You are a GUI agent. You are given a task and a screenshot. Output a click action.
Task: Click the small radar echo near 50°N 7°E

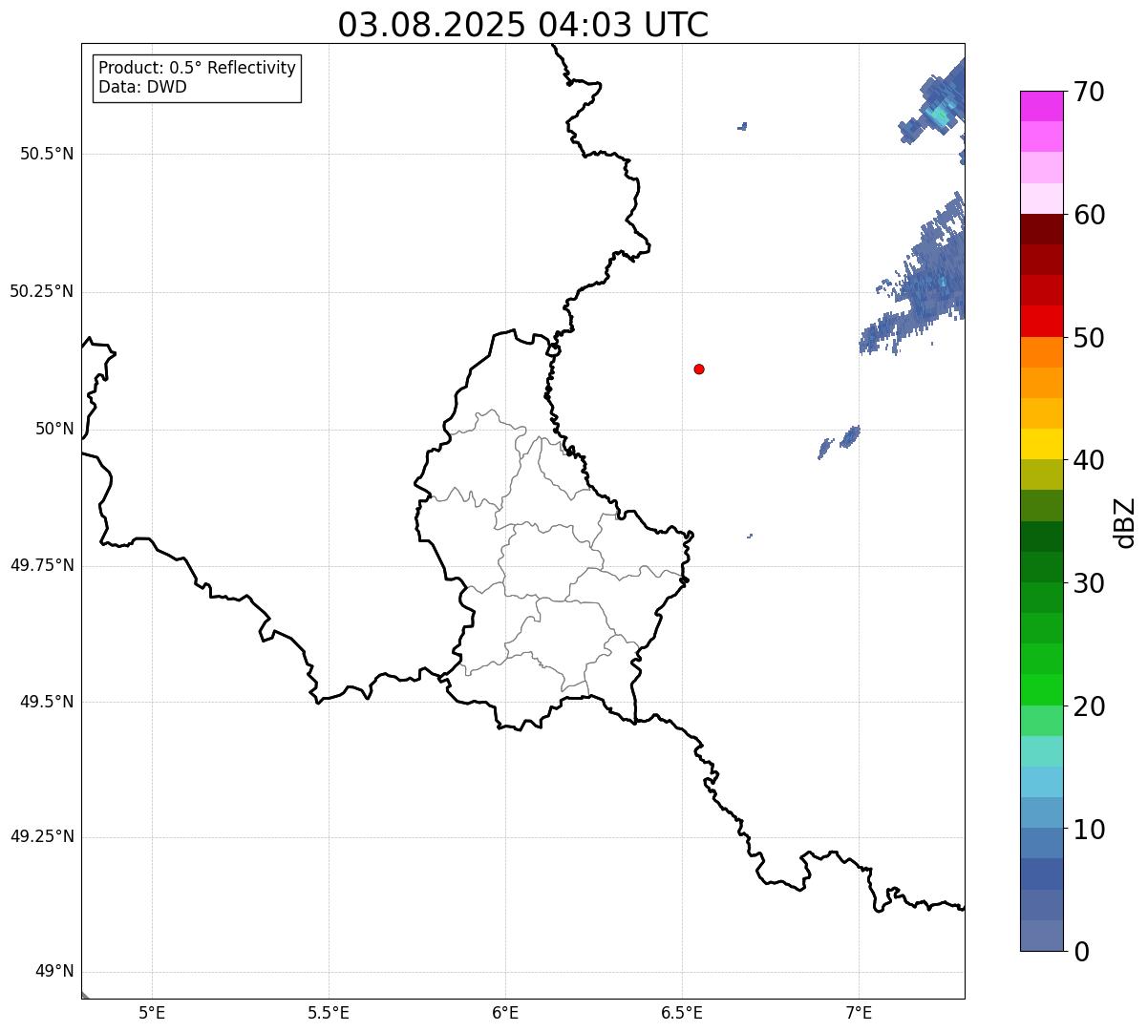pos(848,436)
